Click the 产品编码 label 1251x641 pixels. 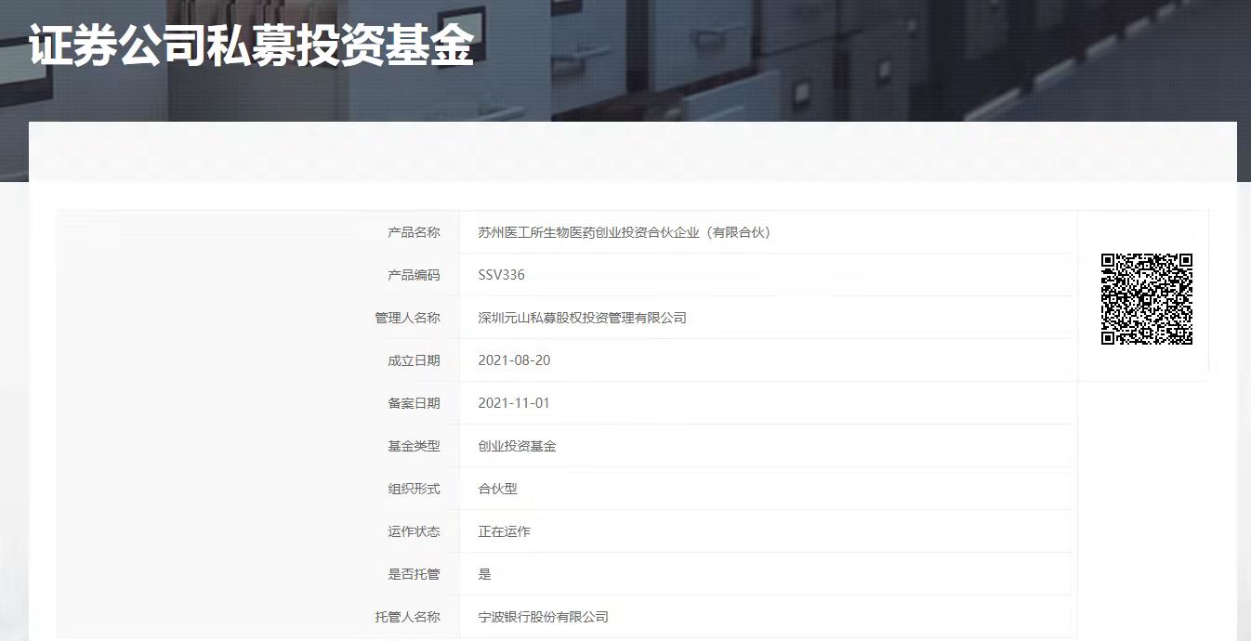tap(414, 275)
